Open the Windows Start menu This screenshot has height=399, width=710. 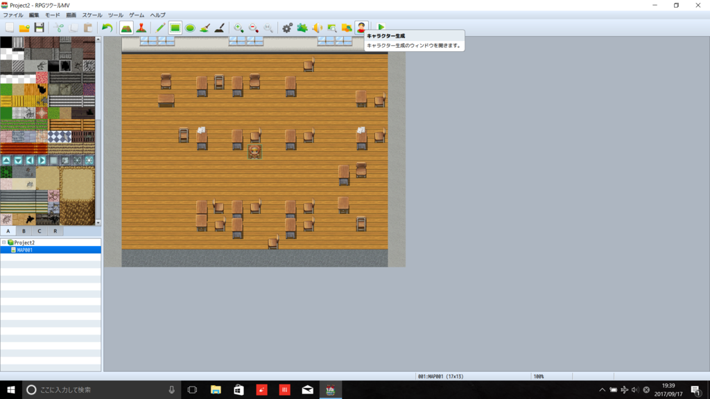11,389
